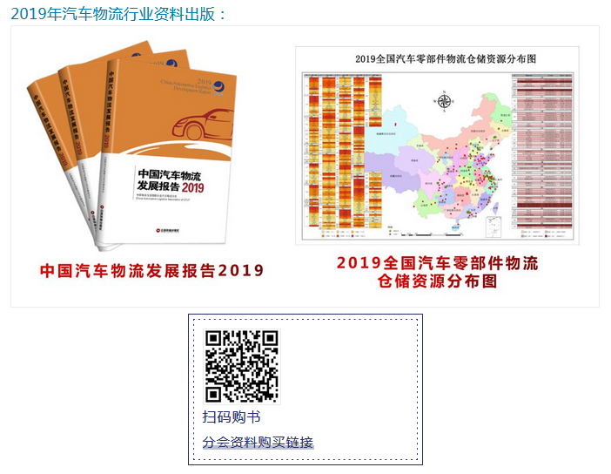Click the compass rose on the map
611x474 pixels.
444,101
